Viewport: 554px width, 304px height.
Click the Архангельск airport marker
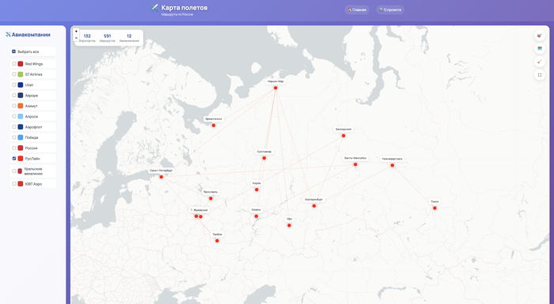click(x=214, y=126)
